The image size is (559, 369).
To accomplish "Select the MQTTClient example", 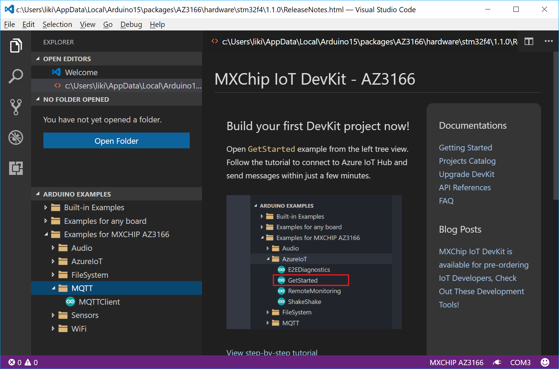I will click(x=117, y=302).
